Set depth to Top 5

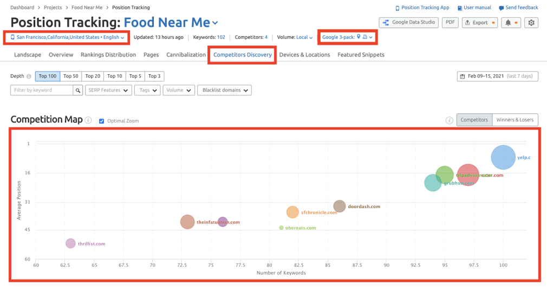coord(135,76)
